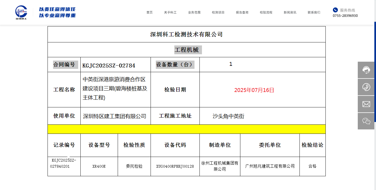The width and height of the screenshot is (376, 190).
Task: Select the 检测项目 menu item
Action: point(218,12)
